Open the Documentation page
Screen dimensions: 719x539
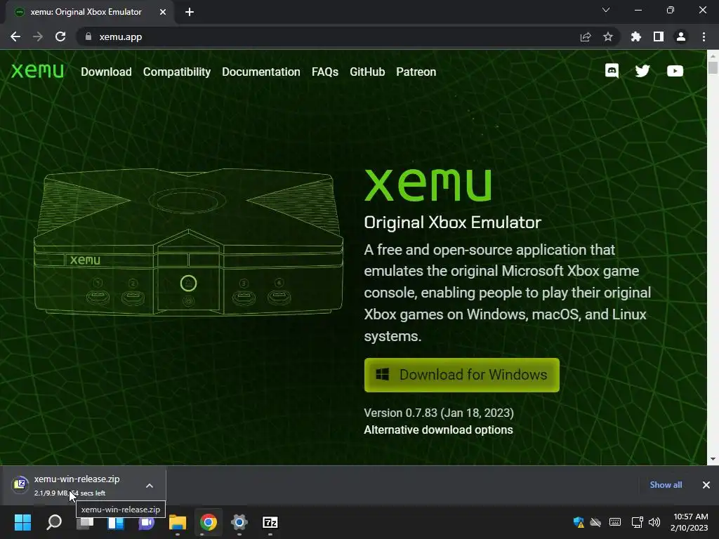[261, 72]
